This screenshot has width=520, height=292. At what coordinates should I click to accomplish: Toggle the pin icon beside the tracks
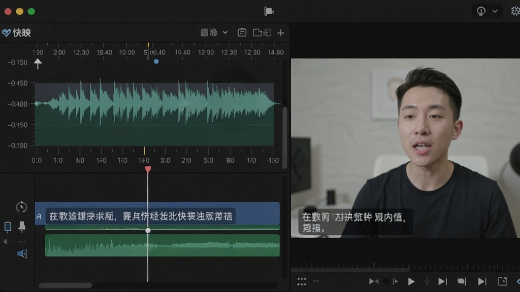click(22, 227)
